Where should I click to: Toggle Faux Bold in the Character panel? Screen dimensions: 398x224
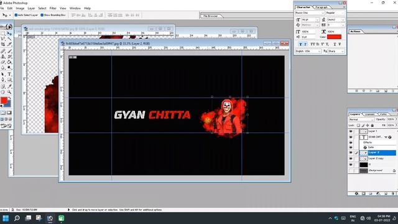point(300,44)
